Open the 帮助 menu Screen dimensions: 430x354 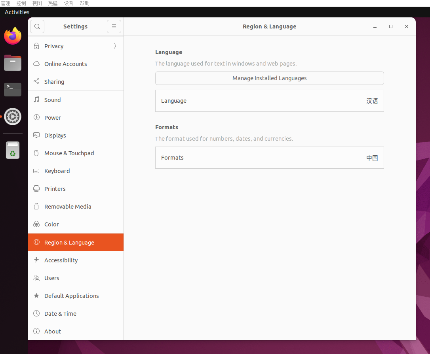[x=84, y=3]
